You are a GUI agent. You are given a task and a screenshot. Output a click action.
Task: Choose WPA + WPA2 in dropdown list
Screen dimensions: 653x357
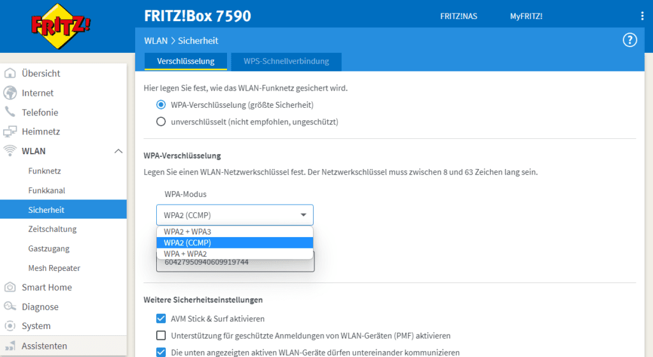pos(235,254)
